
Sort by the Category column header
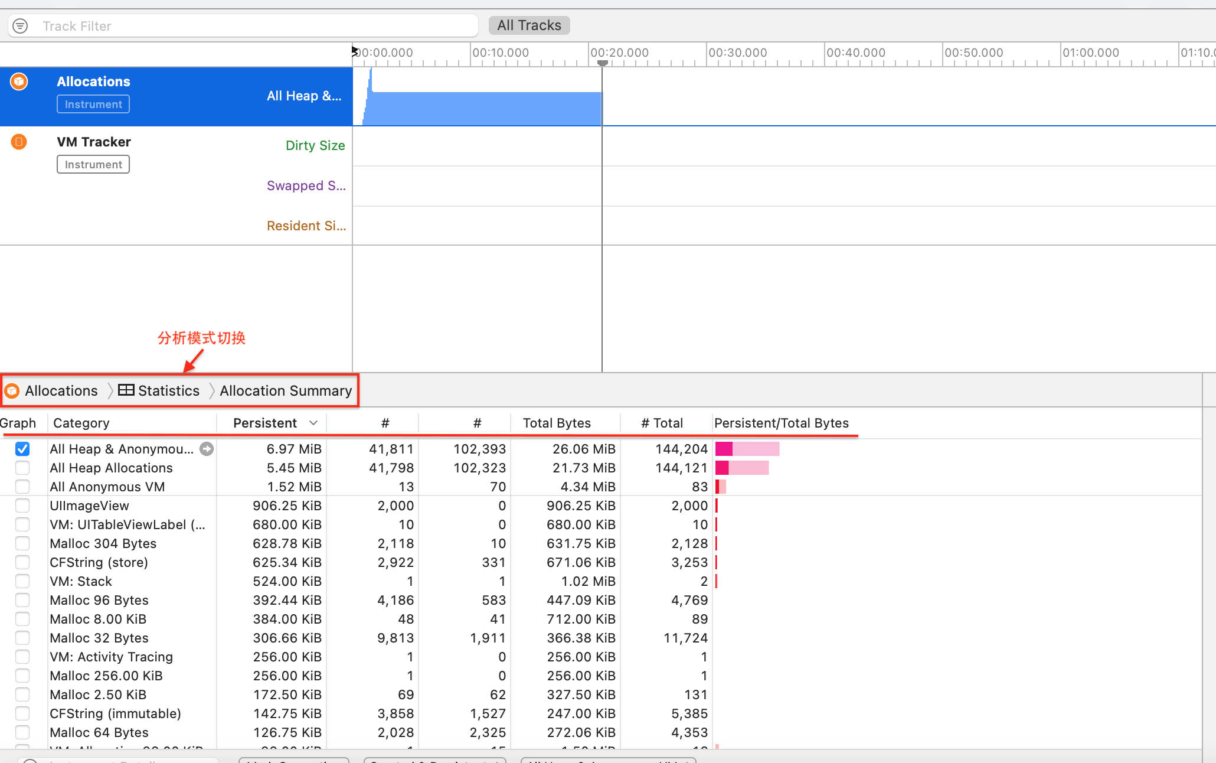[x=81, y=423]
